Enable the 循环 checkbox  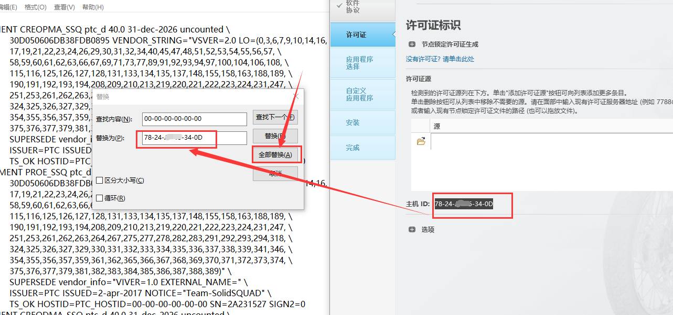tap(98, 198)
